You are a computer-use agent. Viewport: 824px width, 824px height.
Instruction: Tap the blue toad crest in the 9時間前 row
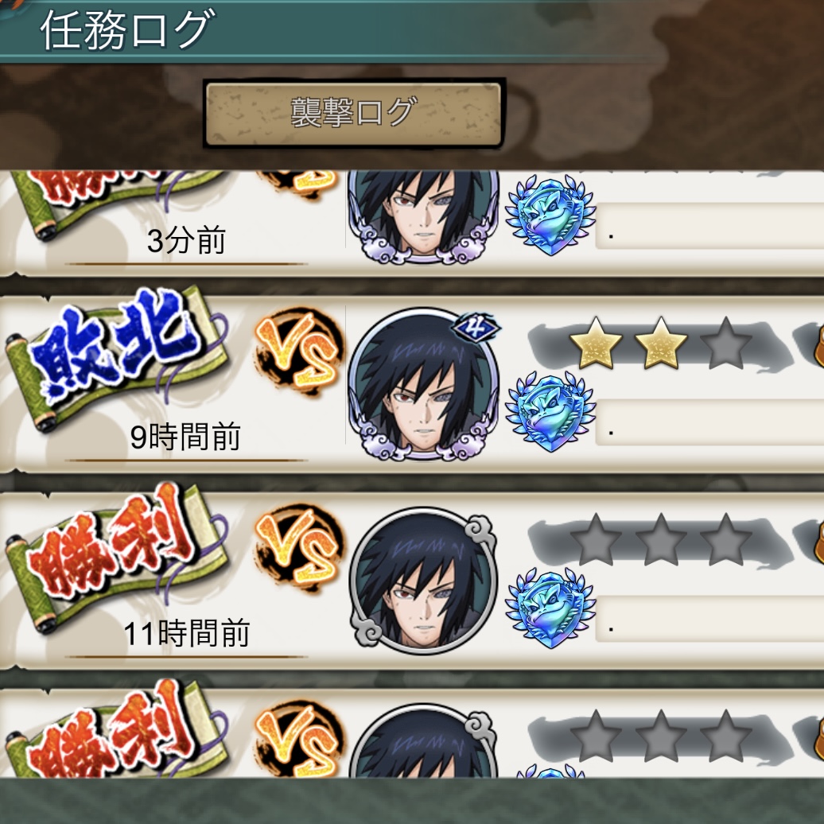point(550,411)
